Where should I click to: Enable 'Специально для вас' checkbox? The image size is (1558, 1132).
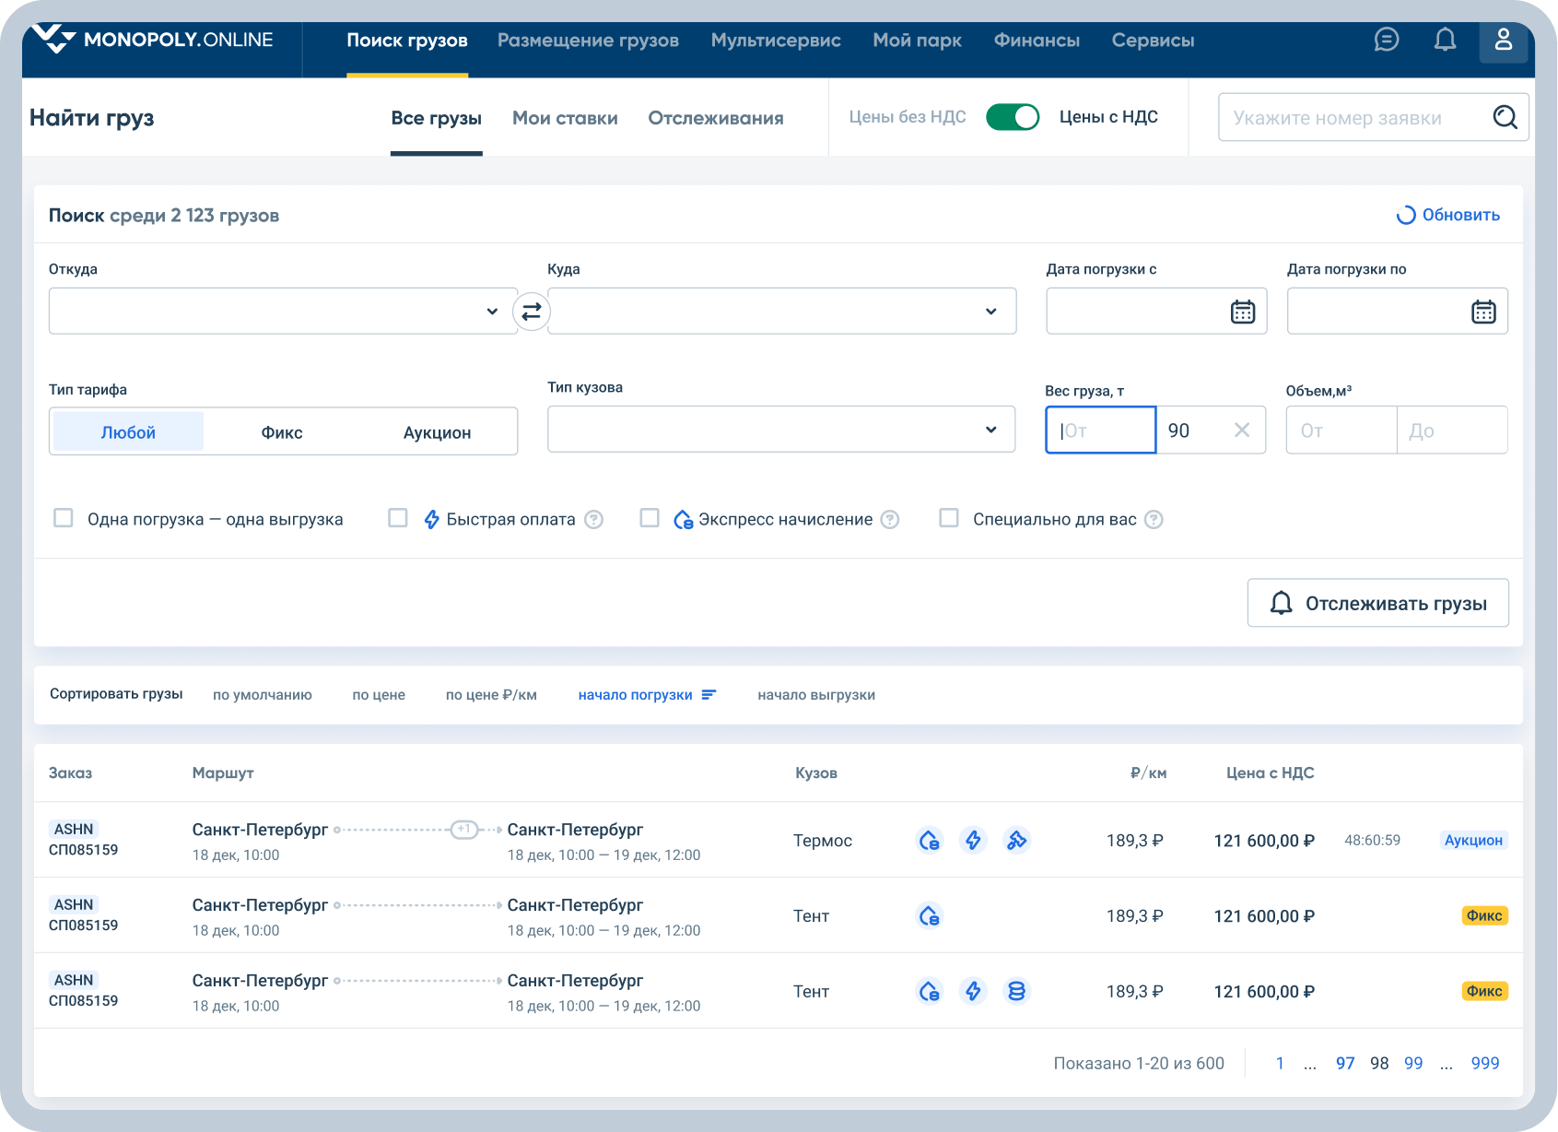[948, 518]
